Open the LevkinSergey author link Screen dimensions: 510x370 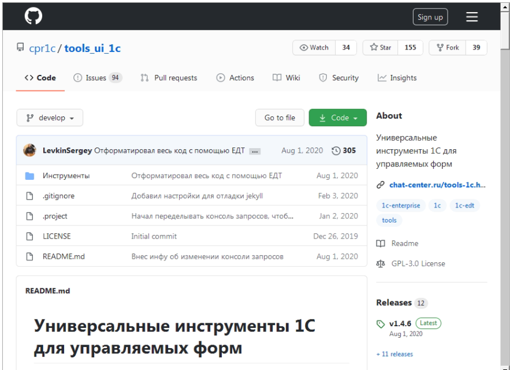[68, 150]
